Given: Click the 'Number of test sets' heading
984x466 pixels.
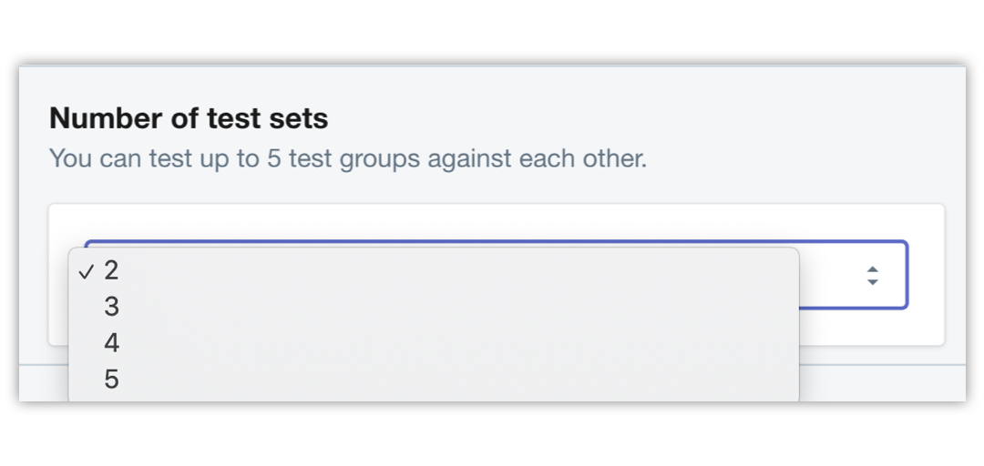Looking at the screenshot, I should coord(189,118).
